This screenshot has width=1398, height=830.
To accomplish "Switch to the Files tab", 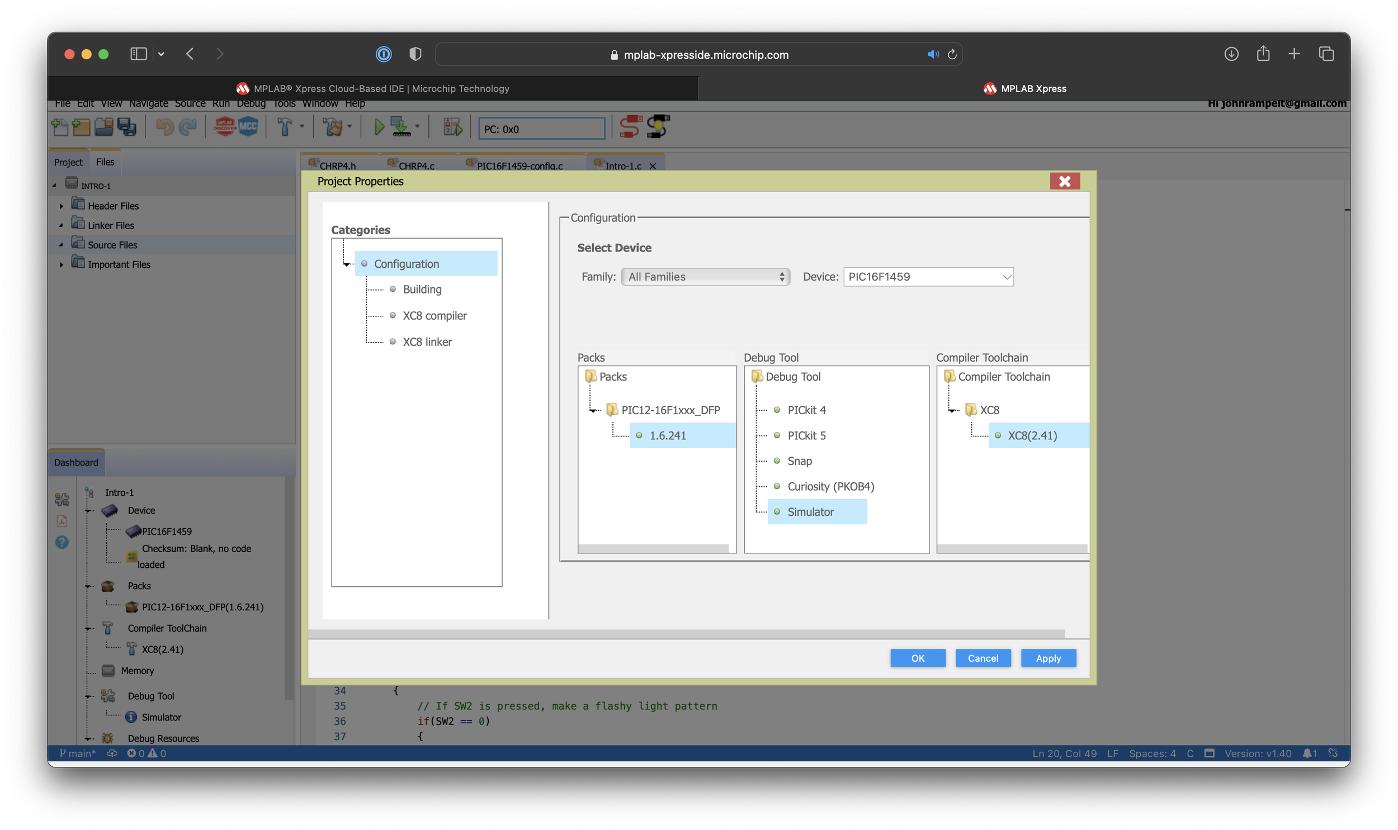I will [105, 162].
